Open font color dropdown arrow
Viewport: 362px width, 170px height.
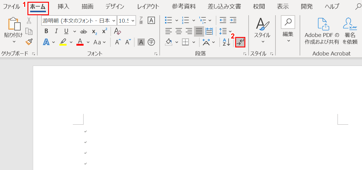tap(88, 42)
